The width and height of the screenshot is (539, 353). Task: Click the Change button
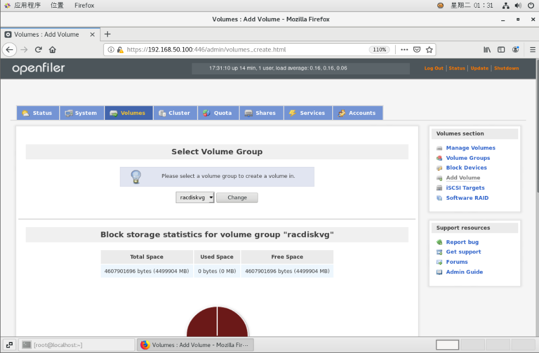tap(237, 198)
